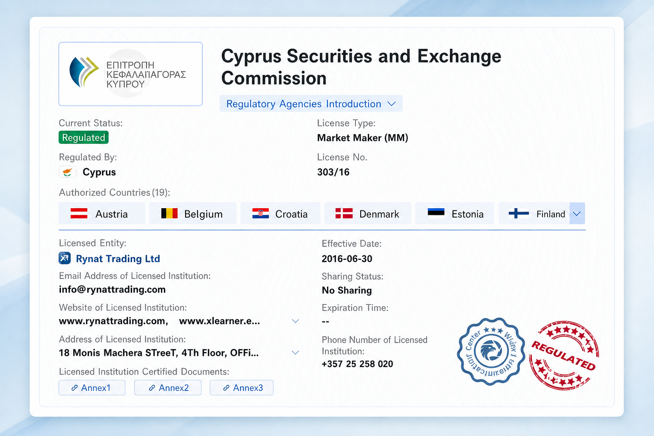Click the effective date 2016-06-30
654x436 pixels.
(x=347, y=259)
